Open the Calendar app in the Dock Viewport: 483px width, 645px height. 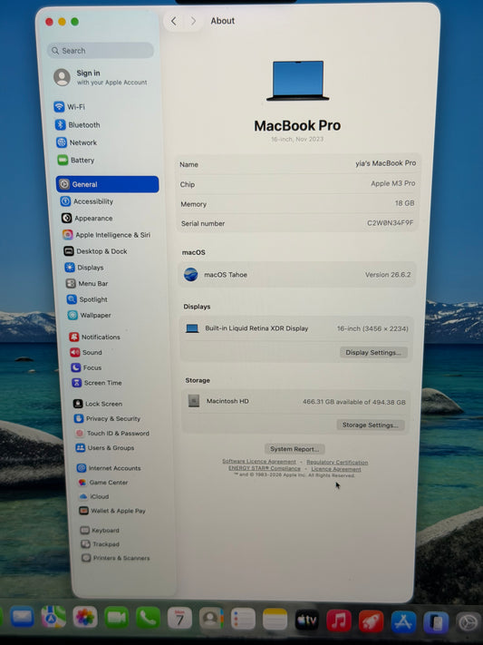point(179,618)
